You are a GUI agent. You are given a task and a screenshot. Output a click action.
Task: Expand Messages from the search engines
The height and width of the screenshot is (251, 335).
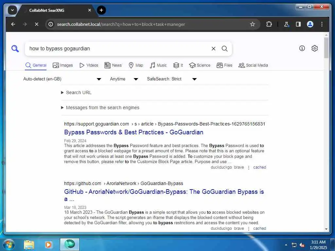(x=100, y=108)
